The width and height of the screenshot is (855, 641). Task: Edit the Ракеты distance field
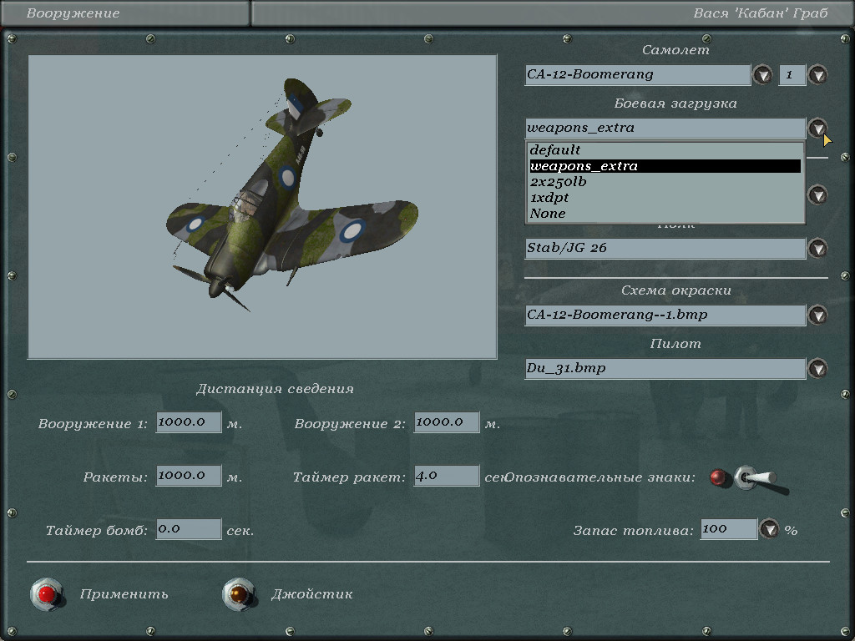(x=189, y=476)
